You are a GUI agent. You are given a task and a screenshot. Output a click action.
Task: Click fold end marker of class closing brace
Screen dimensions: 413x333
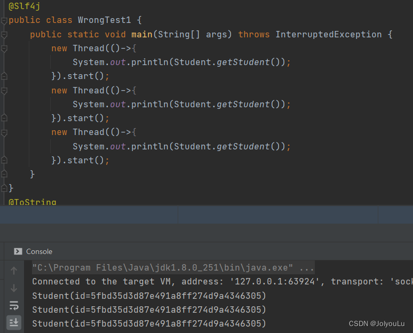(4, 188)
